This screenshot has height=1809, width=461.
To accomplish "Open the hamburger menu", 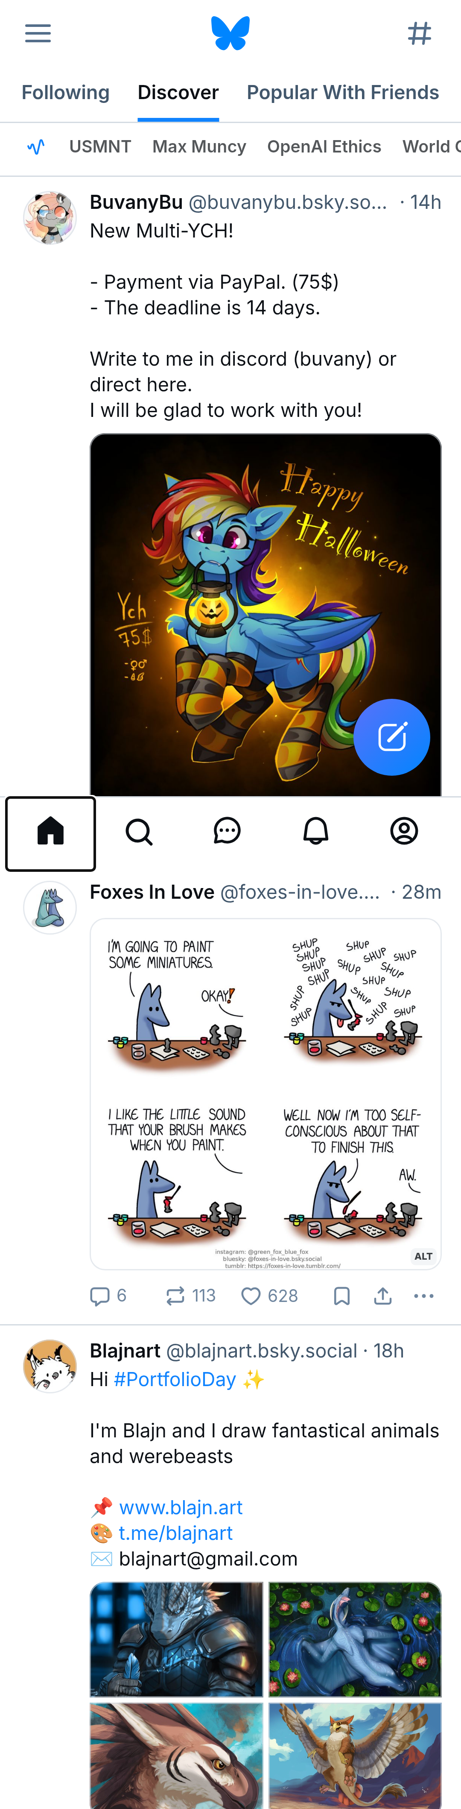I will (x=38, y=33).
